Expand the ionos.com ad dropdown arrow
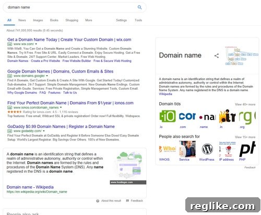Viewport: 261px width, 215px height. pos(61,107)
